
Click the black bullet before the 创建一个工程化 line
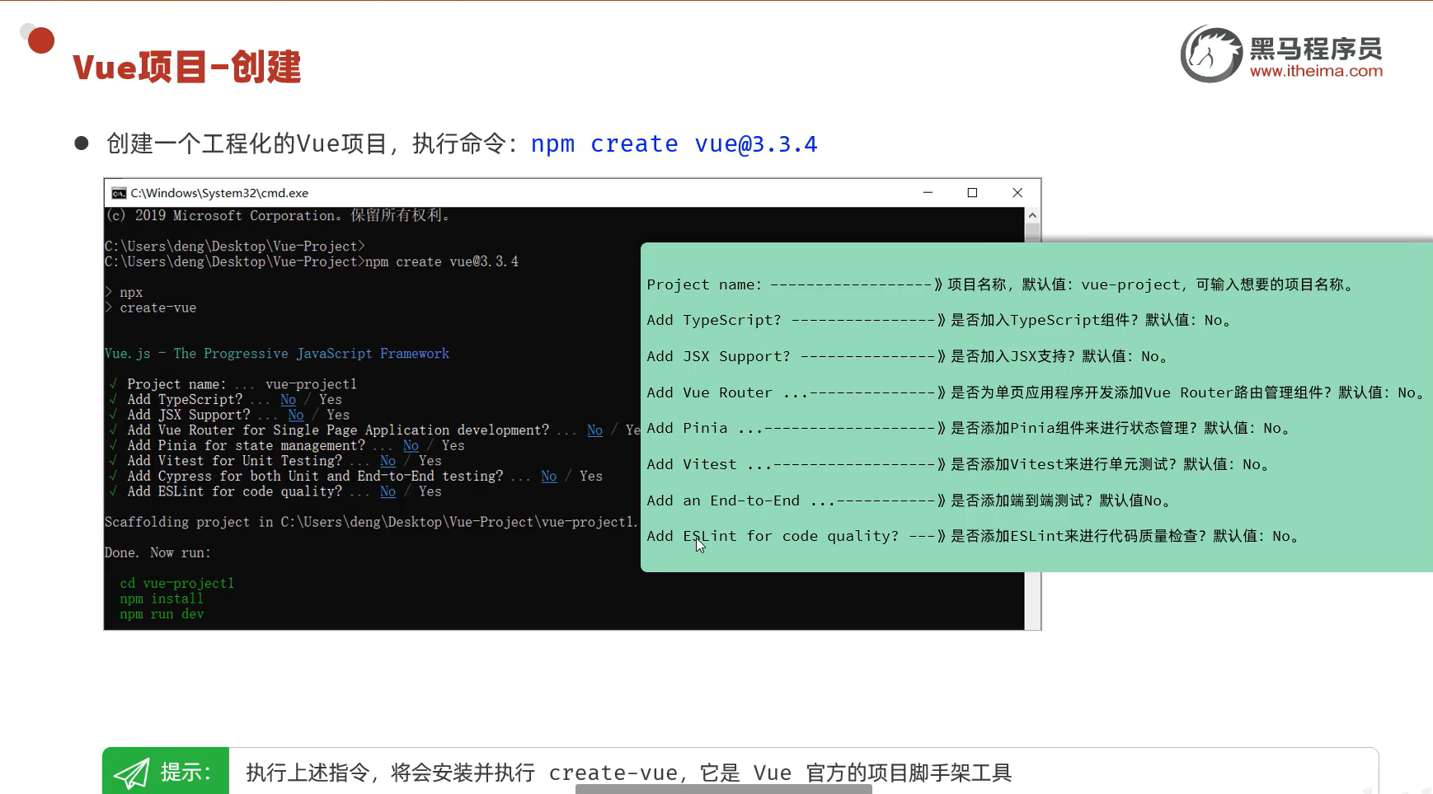81,142
